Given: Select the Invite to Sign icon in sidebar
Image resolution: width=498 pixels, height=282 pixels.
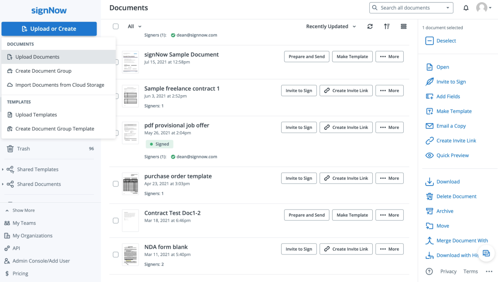Looking at the screenshot, I should coord(429,82).
